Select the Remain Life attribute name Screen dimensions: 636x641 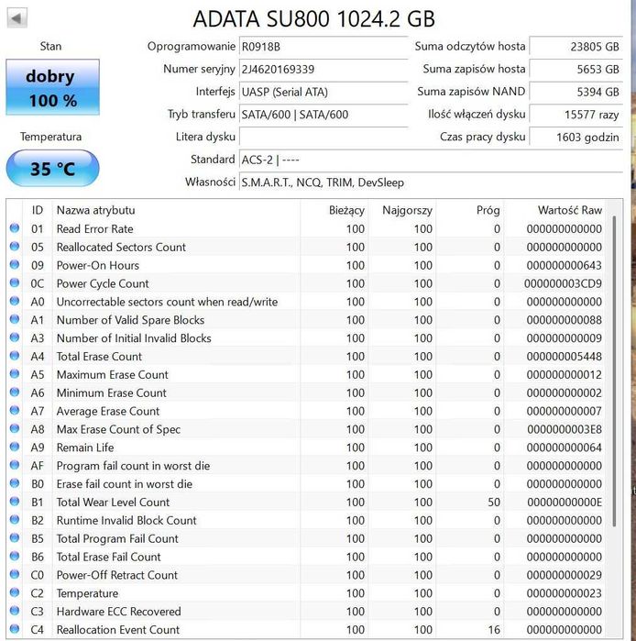click(x=85, y=448)
